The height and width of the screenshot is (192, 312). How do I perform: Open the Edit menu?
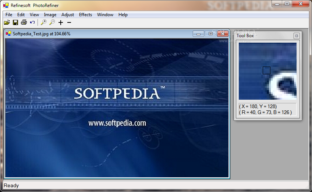21,15
